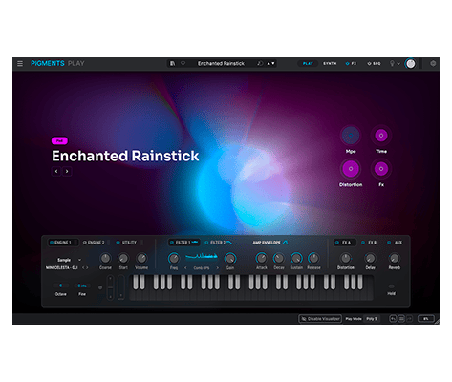Click the undo arrow in status bar
Viewport: 452px width, 382px height.
click(393, 319)
